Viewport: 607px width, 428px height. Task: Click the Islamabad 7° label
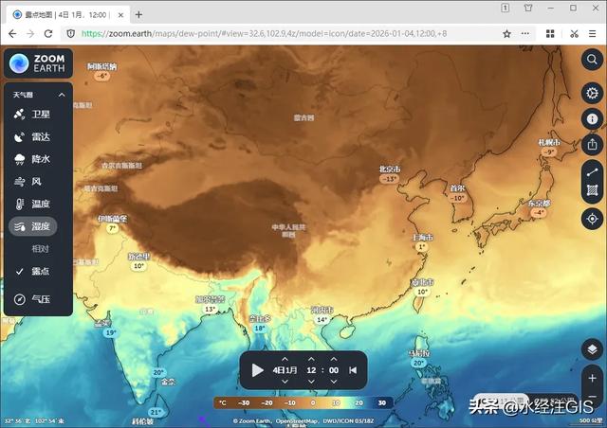pyautogui.click(x=112, y=228)
